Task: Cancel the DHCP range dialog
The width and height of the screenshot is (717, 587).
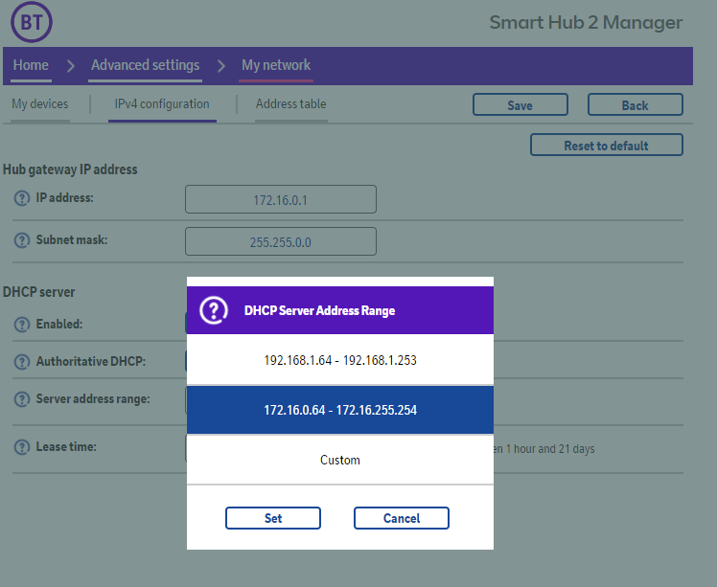Action: tap(401, 518)
